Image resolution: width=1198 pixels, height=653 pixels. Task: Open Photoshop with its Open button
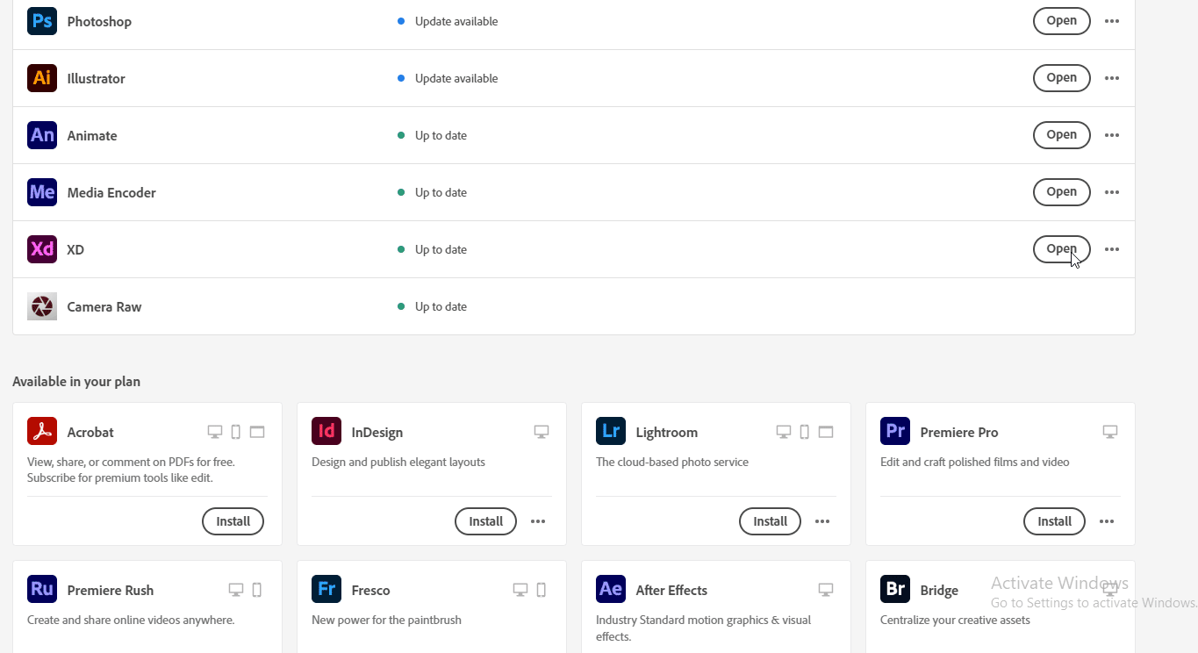1062,21
